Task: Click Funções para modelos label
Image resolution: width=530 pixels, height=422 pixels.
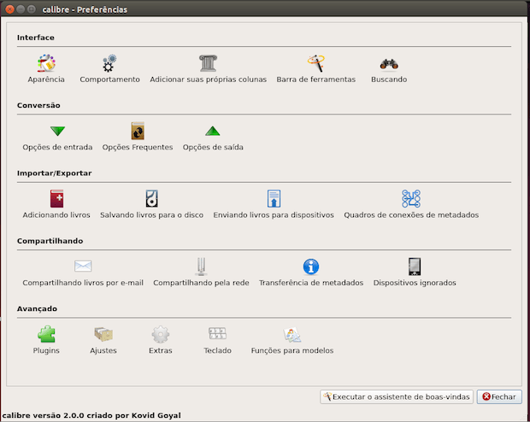Action: pyautogui.click(x=292, y=351)
